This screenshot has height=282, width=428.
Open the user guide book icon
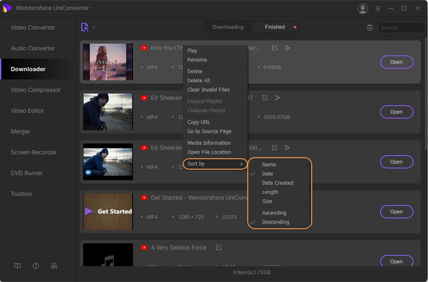(x=18, y=266)
